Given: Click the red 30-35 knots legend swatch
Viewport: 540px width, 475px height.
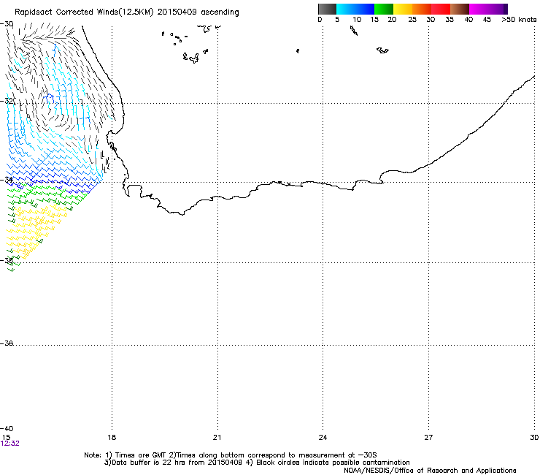Looking at the screenshot, I should click(441, 9).
